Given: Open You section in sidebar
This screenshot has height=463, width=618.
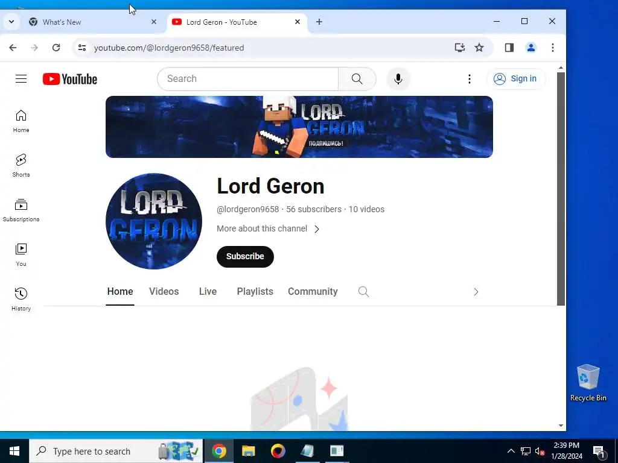Looking at the screenshot, I should click(21, 255).
